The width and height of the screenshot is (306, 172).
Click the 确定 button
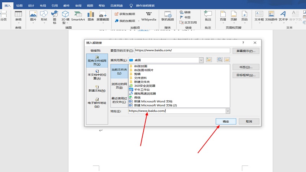coord(226,121)
